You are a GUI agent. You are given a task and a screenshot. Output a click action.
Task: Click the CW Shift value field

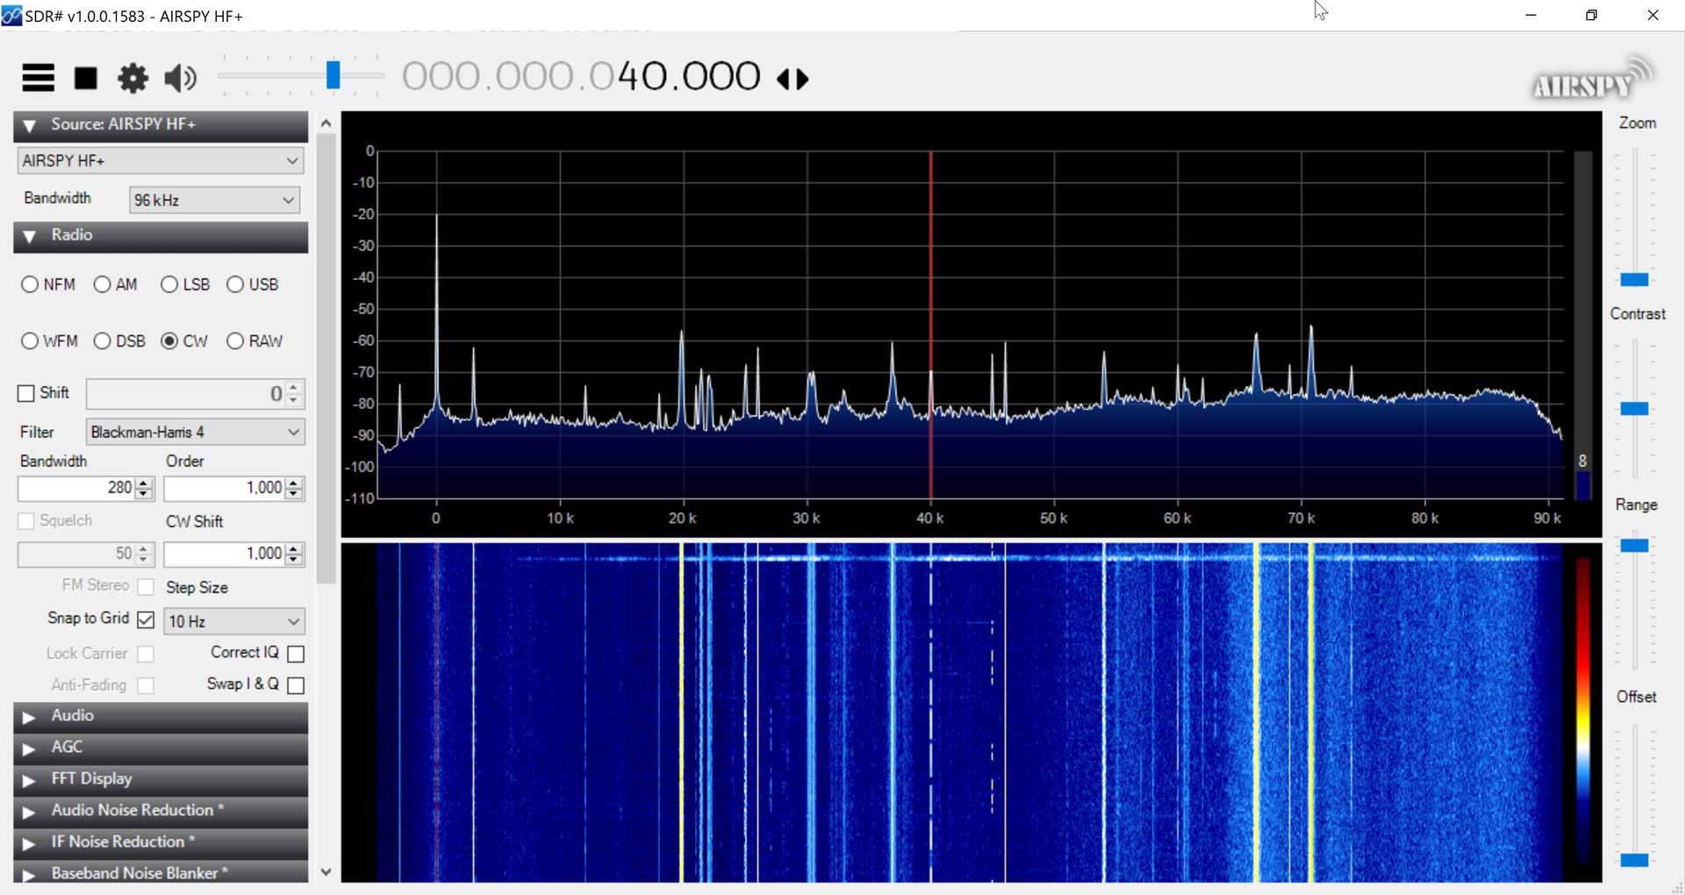click(226, 554)
